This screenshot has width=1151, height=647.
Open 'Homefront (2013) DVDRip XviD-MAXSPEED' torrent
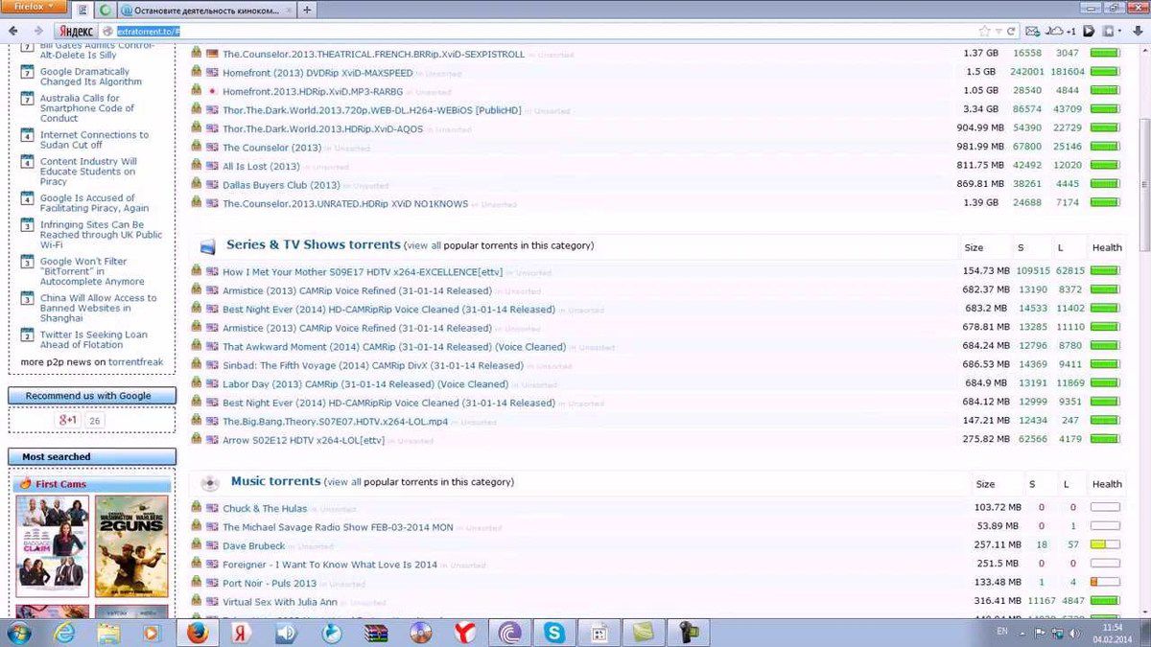coord(317,73)
